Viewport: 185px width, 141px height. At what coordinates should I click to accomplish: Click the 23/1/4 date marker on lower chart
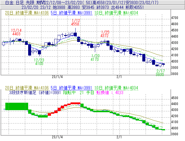(x=57, y=137)
